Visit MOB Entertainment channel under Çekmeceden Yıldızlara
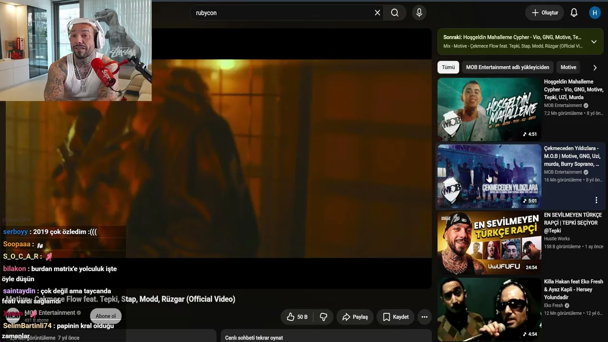This screenshot has width=608, height=342. coord(563,172)
